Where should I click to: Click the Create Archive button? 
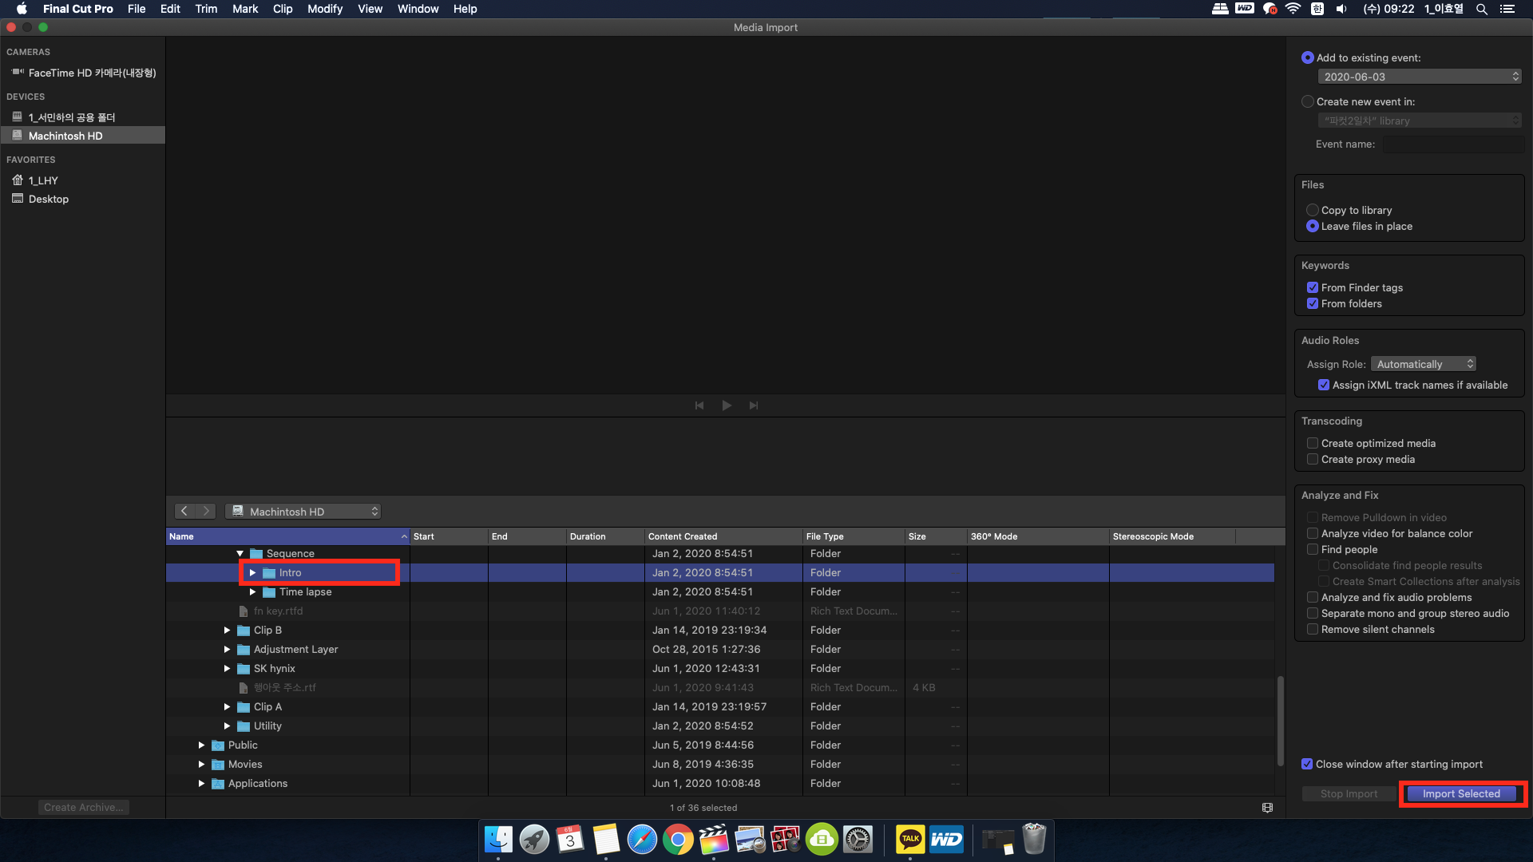tap(83, 808)
